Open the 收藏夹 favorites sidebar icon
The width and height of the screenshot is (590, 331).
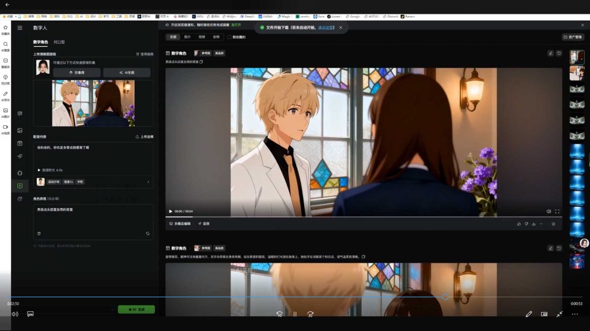(5, 29)
